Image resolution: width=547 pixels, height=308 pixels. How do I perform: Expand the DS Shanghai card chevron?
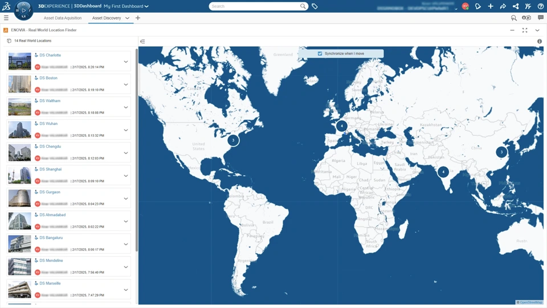126,176
